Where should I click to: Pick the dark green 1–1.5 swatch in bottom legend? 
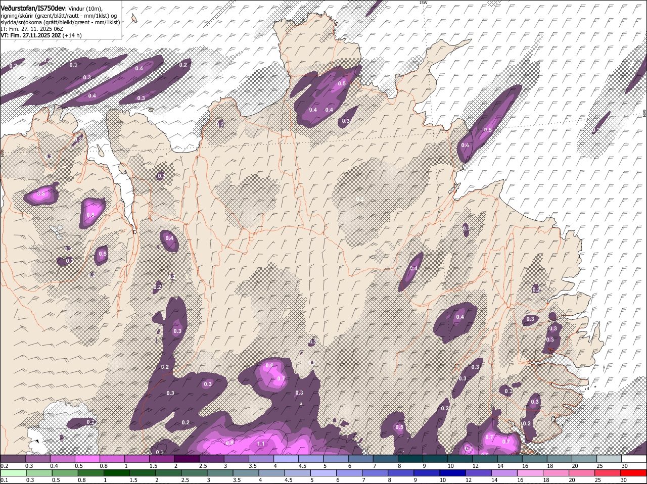coord(116,473)
